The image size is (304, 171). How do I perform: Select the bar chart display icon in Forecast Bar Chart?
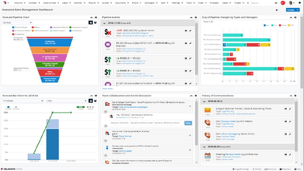coord(91,101)
